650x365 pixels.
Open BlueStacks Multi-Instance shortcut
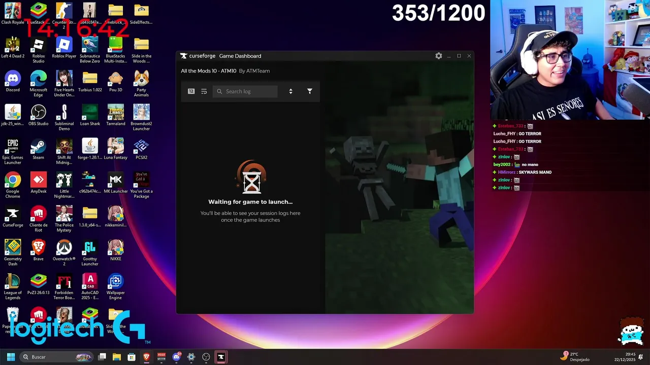pyautogui.click(x=116, y=50)
